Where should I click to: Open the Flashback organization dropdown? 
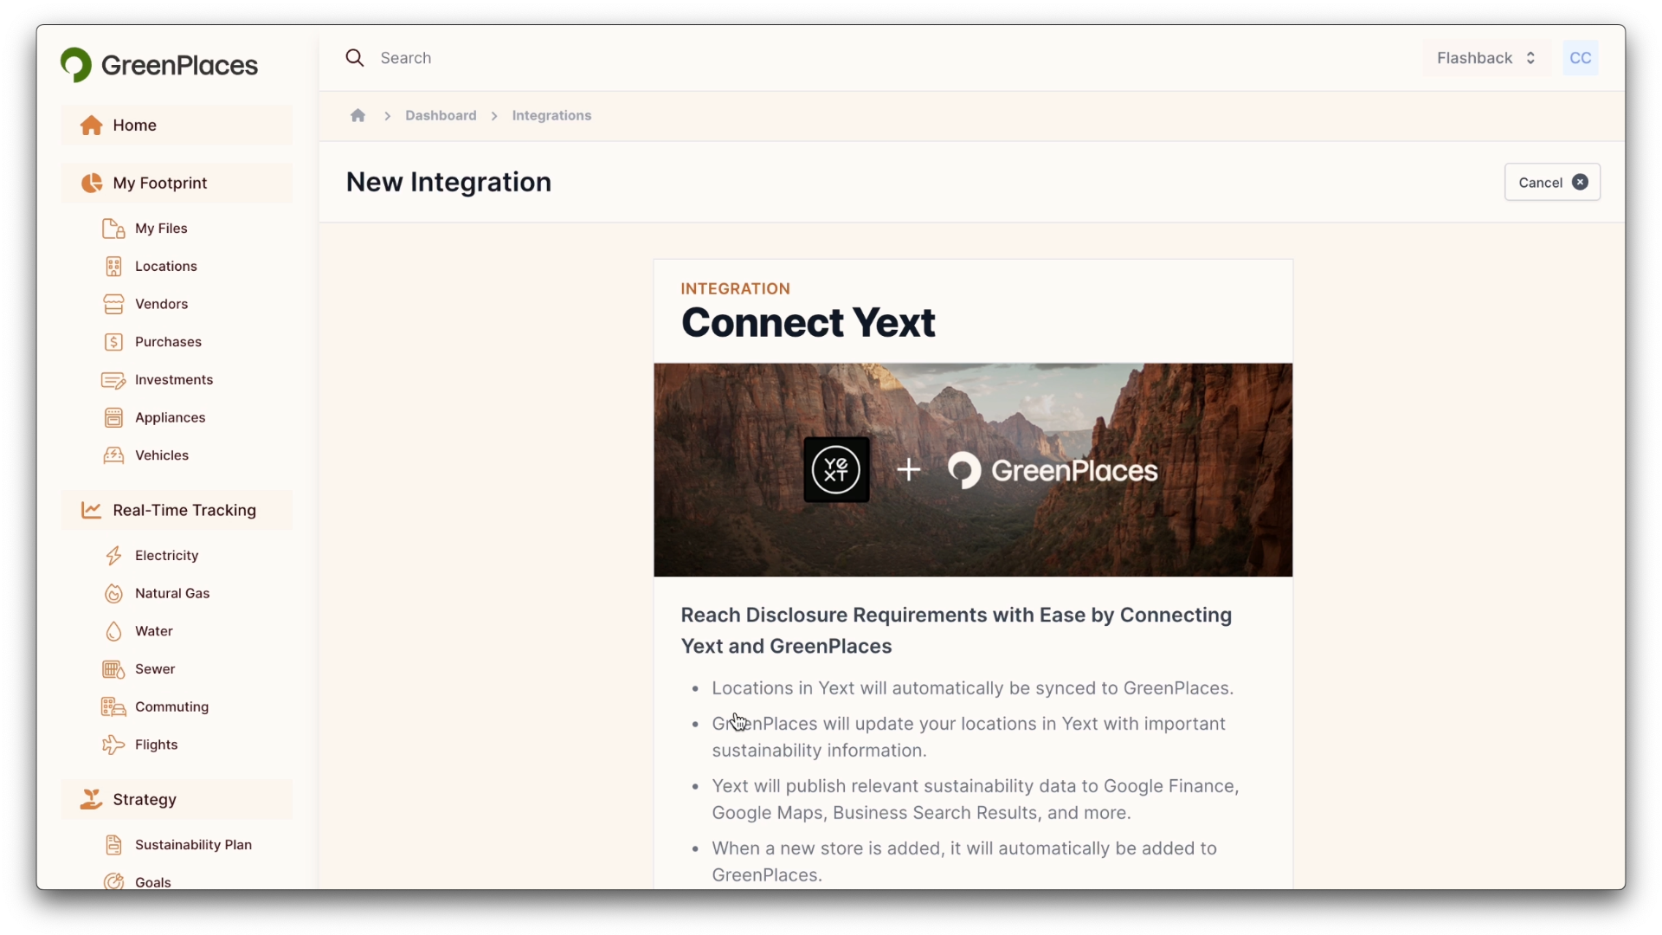pos(1485,58)
